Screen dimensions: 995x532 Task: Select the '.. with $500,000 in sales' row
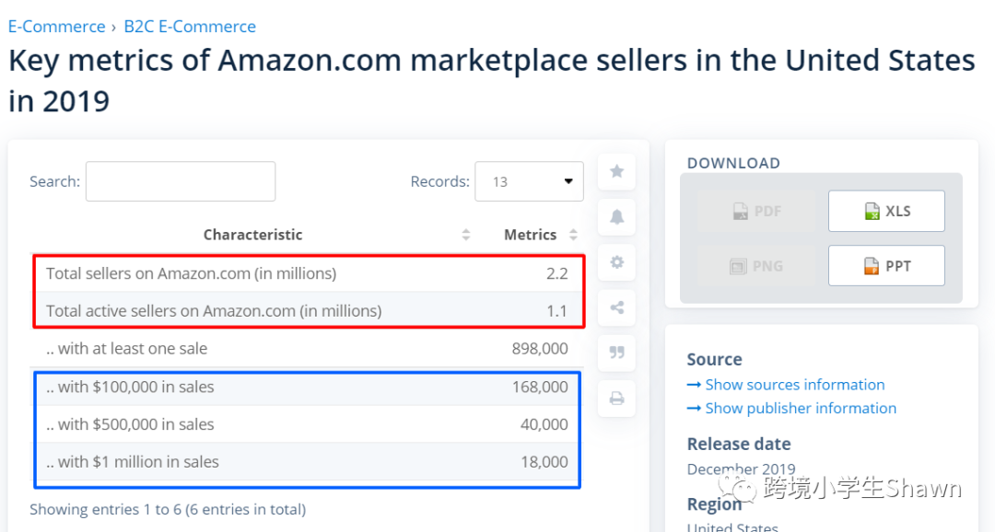click(x=307, y=424)
